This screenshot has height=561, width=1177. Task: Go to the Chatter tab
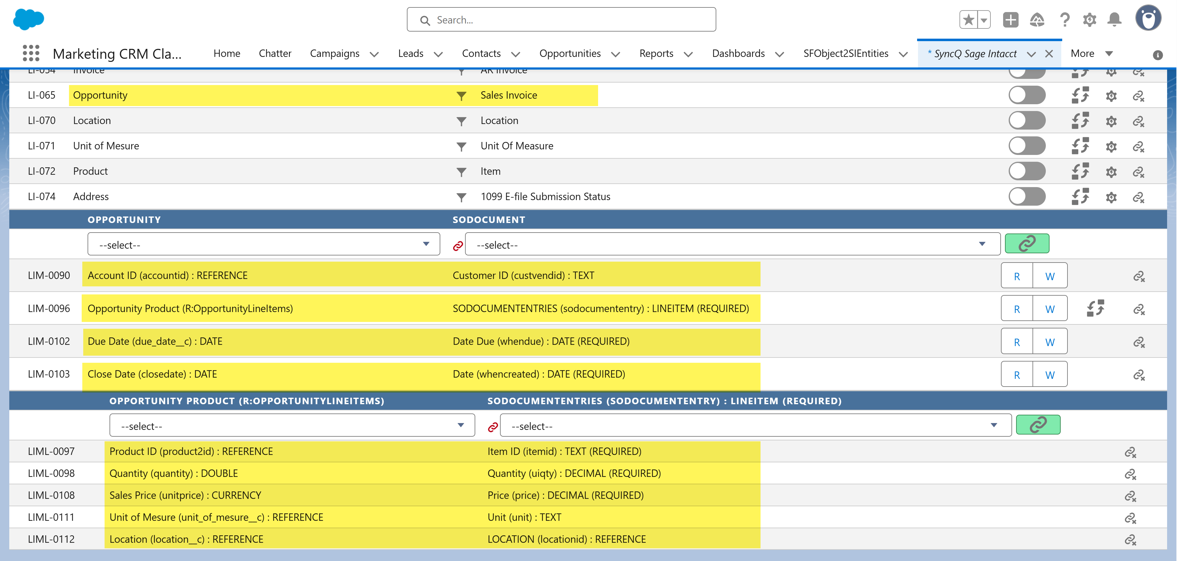point(275,54)
